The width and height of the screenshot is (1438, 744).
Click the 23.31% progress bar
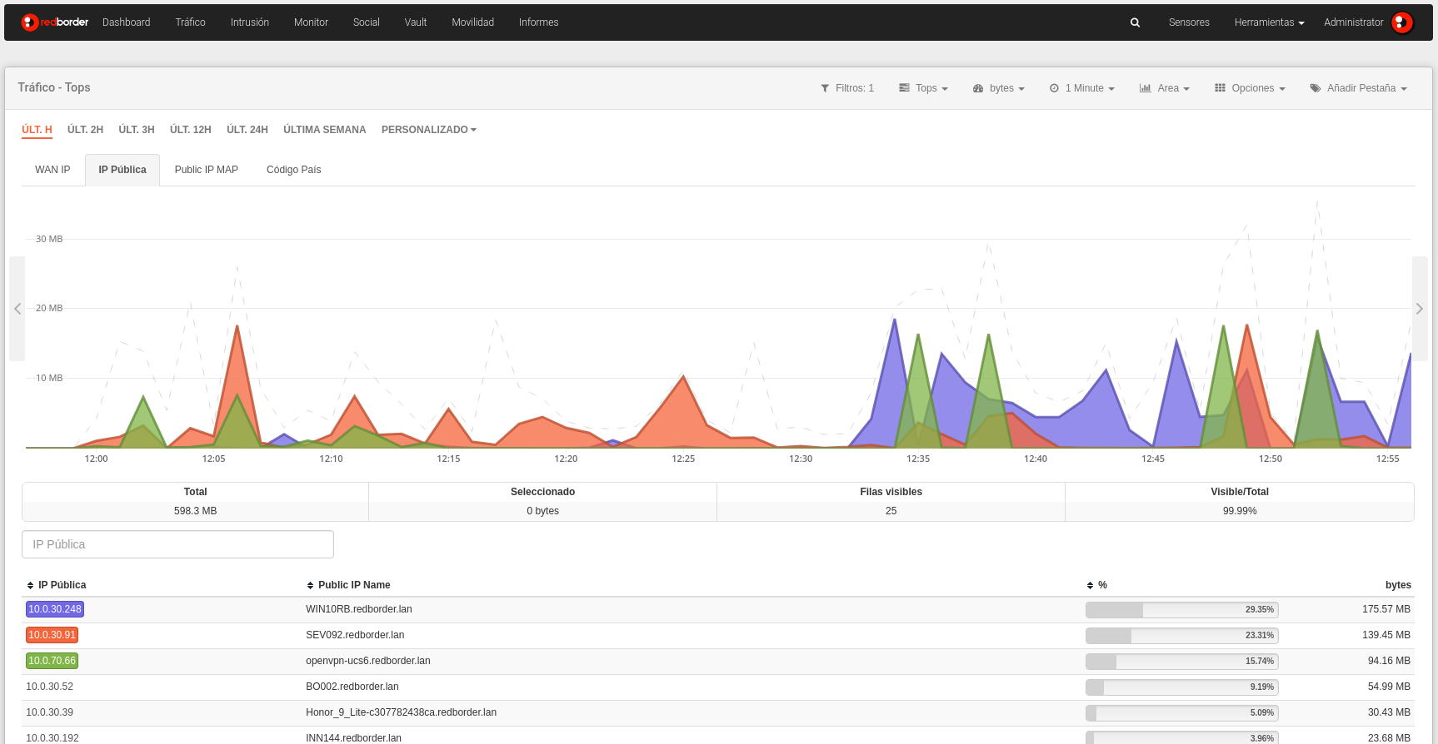[x=1181, y=636]
